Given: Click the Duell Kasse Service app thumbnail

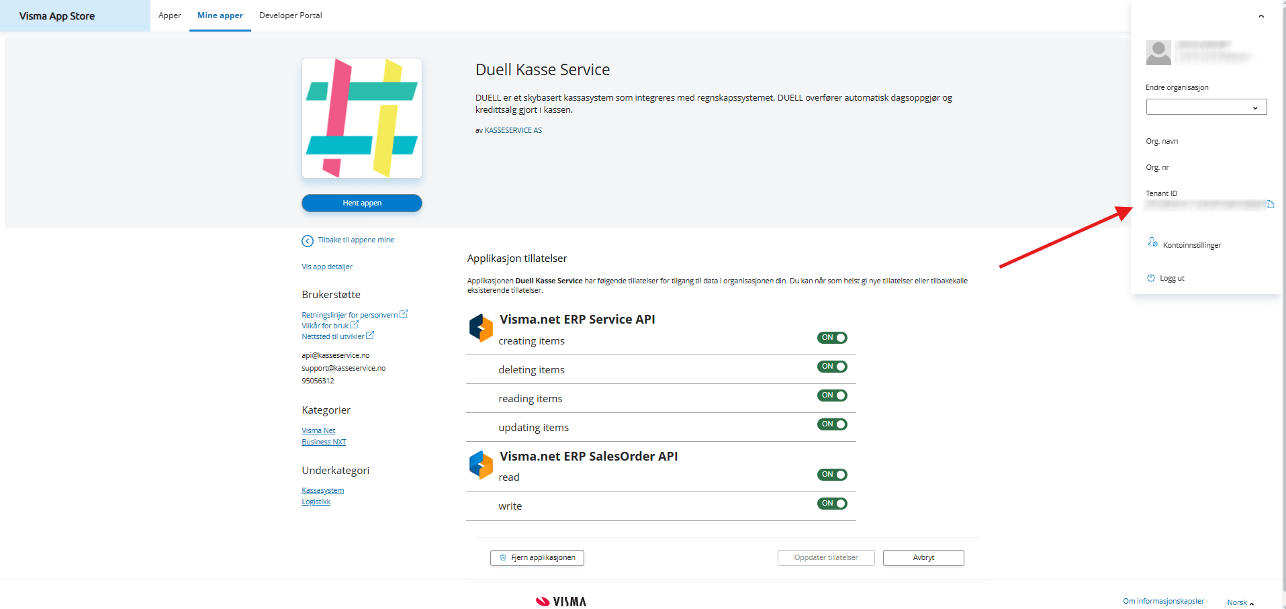Looking at the screenshot, I should point(362,118).
